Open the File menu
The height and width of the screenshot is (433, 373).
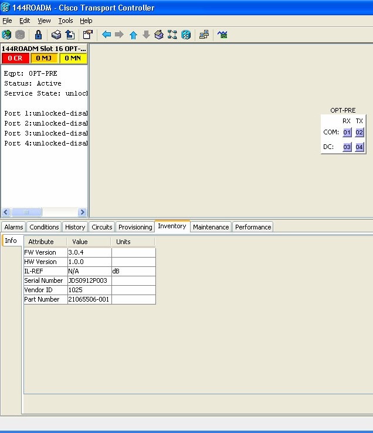pyautogui.click(x=7, y=21)
